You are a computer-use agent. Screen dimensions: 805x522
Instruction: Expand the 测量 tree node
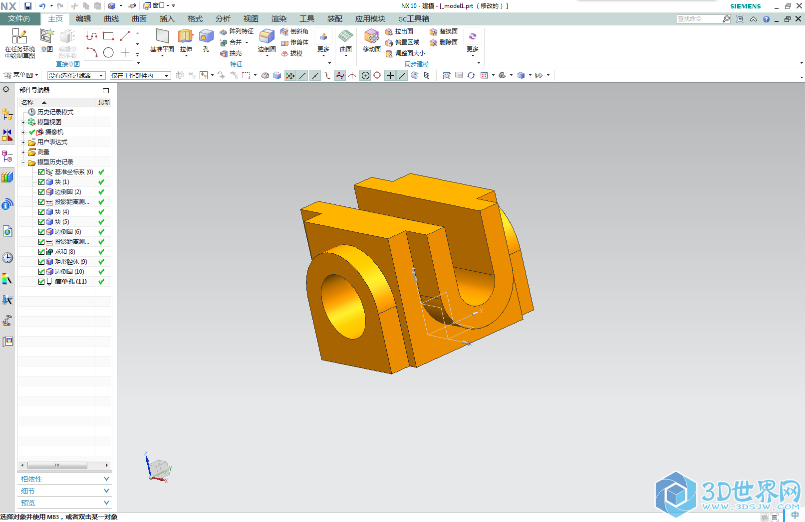pos(23,152)
